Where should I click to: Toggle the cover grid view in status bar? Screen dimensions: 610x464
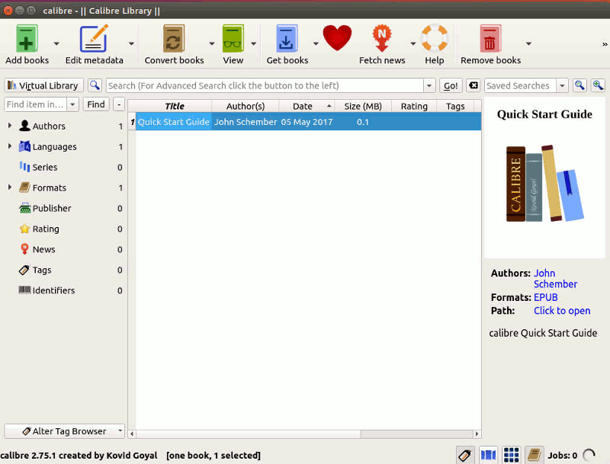pos(511,454)
